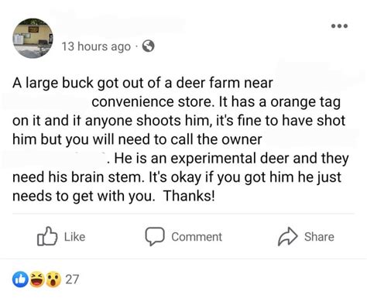Click the '13 hours ago' timestamp
This screenshot has width=367, height=305.
96,46
